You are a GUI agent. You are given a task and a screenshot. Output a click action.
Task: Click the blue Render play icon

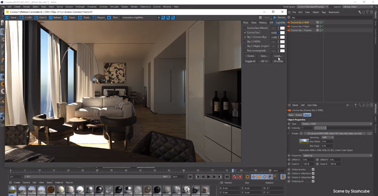click(275, 18)
